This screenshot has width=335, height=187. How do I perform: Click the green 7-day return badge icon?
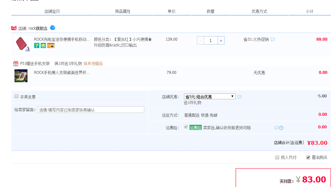pos(37,45)
